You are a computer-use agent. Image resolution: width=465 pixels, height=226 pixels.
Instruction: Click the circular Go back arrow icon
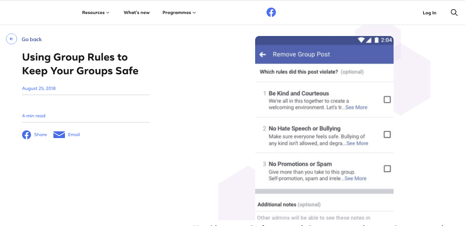pos(11,39)
